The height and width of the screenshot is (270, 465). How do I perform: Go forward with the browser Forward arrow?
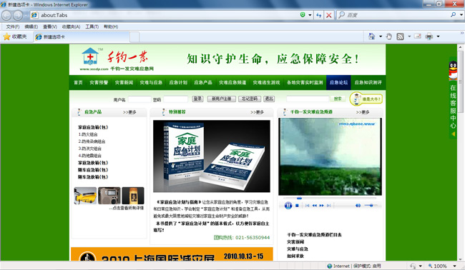(x=18, y=15)
